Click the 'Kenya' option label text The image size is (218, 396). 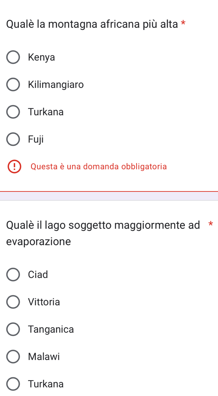tap(41, 57)
